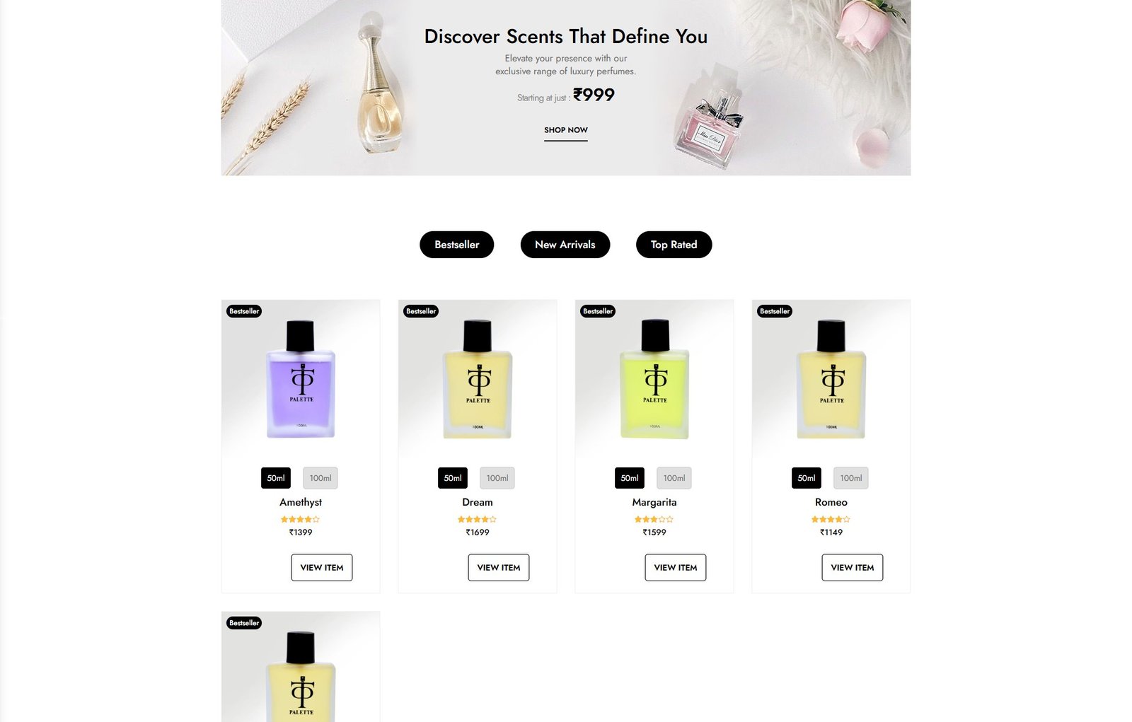Viewport: 1132px width, 722px height.
Task: Click the green Margarita bottle image
Action: coord(654,378)
